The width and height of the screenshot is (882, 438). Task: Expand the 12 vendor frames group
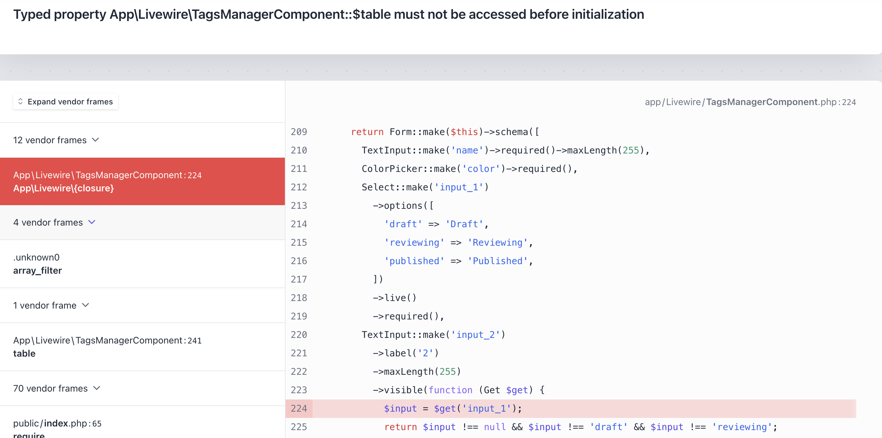142,140
